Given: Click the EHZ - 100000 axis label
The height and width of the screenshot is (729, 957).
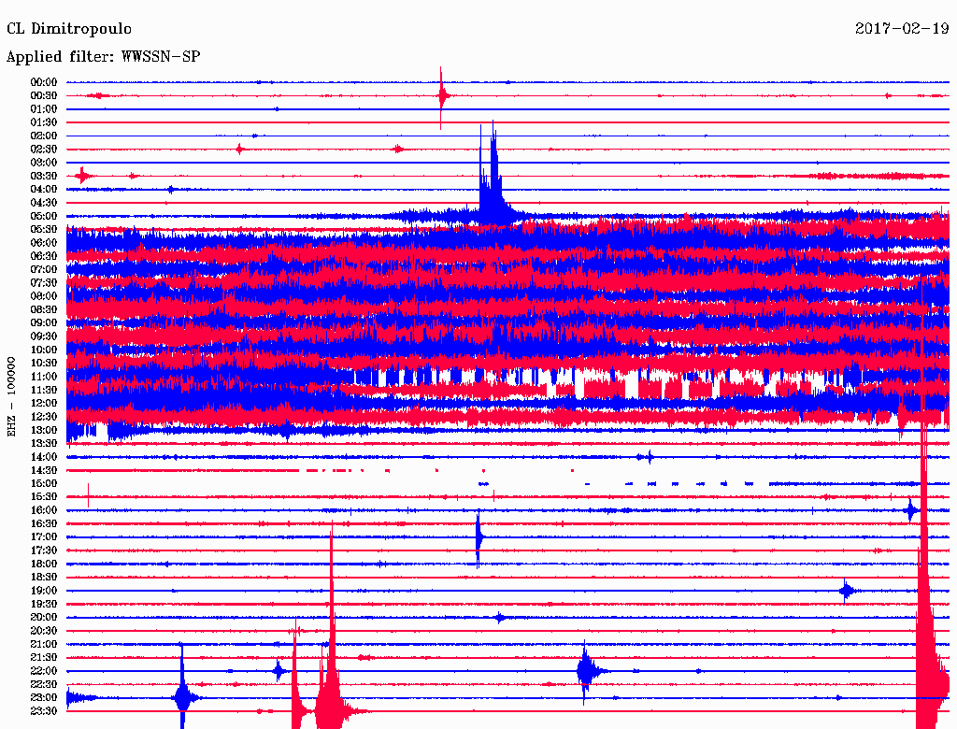Looking at the screenshot, I should pyautogui.click(x=11, y=397).
